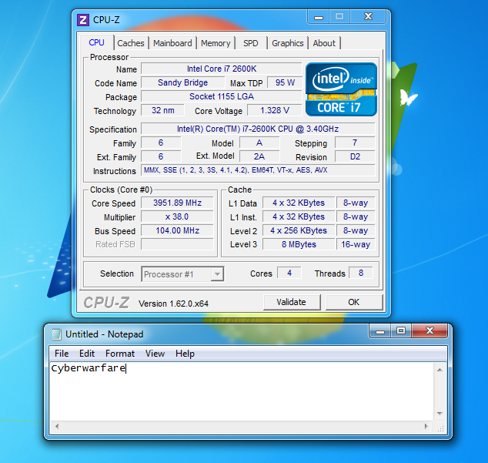The image size is (488, 463).
Task: Click the Version 1.62.0.x64 label
Action: [x=173, y=304]
